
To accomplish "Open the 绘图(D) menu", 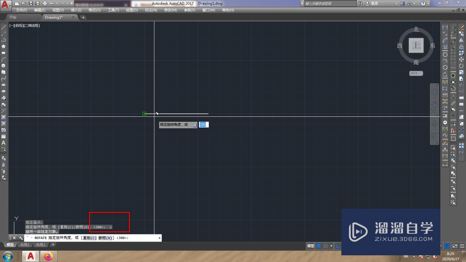I will point(132,10).
